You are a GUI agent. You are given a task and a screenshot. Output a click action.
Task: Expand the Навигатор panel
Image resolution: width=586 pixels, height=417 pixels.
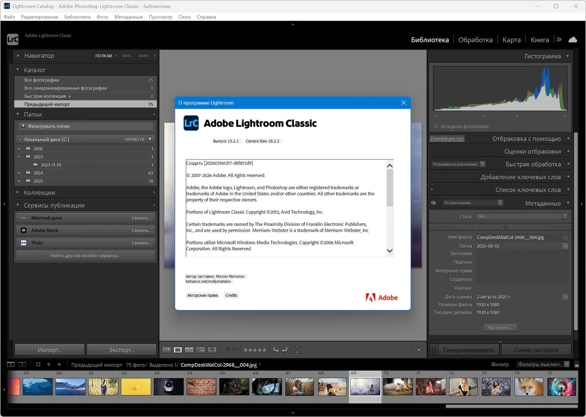pyautogui.click(x=18, y=56)
